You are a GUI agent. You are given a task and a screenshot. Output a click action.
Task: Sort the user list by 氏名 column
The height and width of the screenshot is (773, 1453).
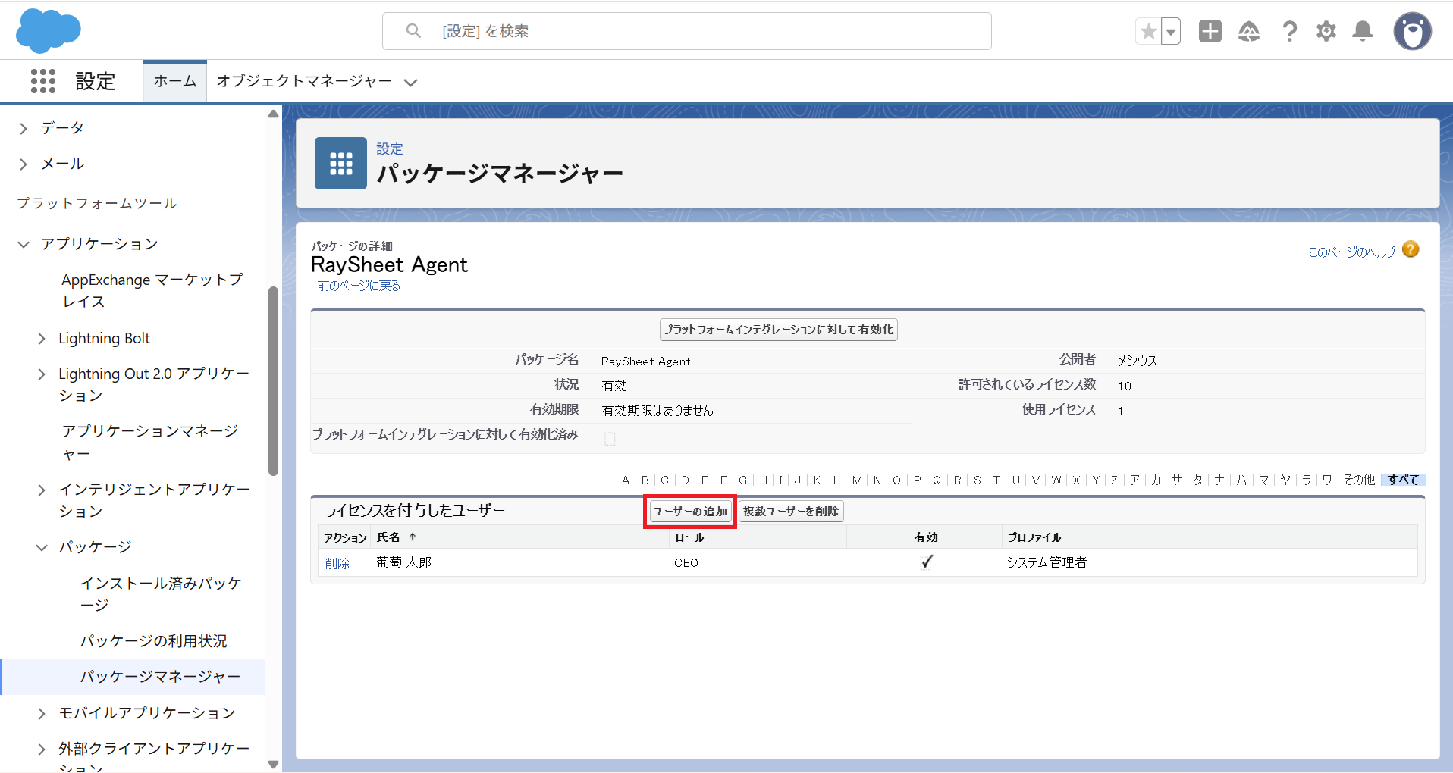click(x=388, y=537)
